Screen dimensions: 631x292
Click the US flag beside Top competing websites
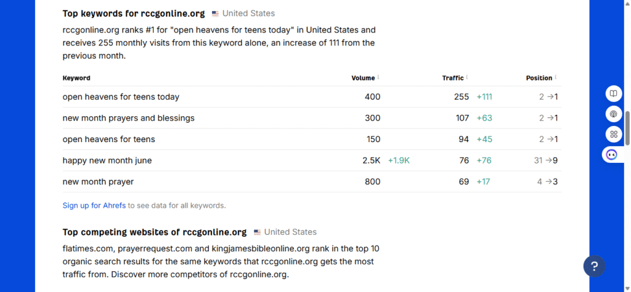257,232
